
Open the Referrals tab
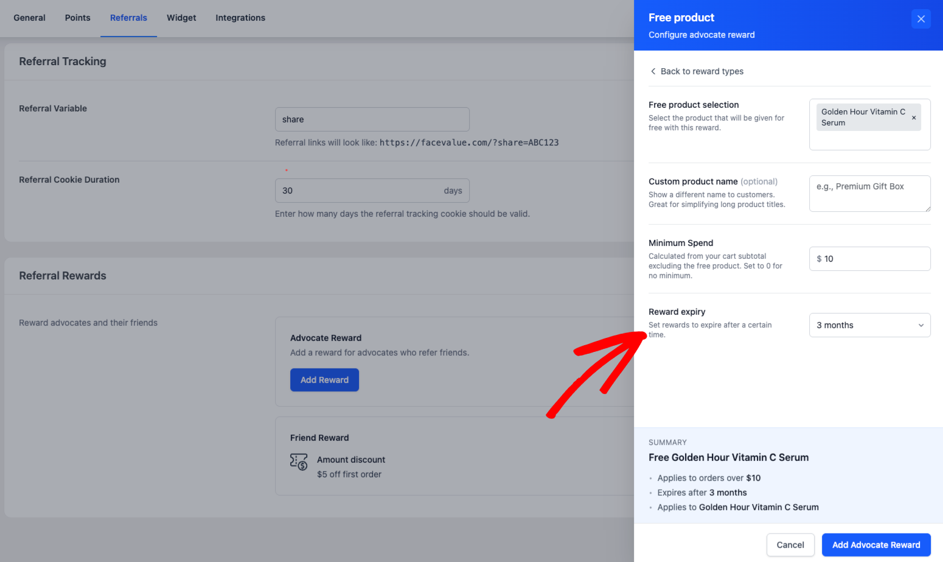point(128,18)
